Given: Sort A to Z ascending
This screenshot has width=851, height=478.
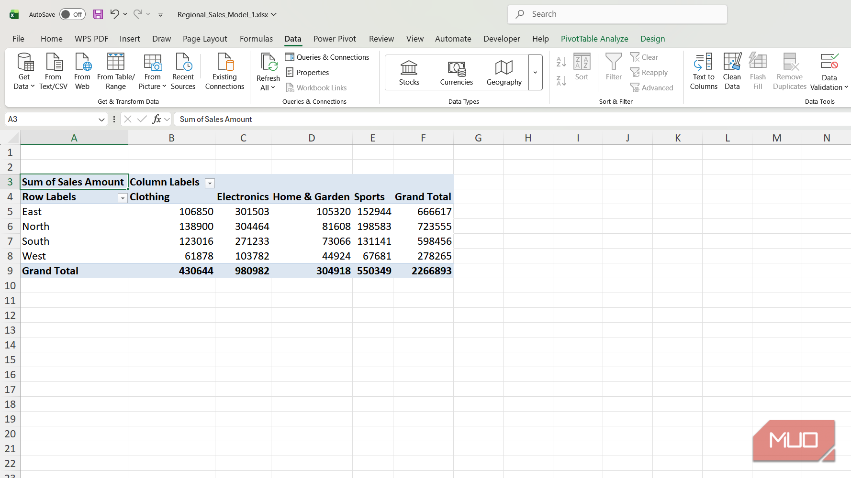Looking at the screenshot, I should point(561,62).
